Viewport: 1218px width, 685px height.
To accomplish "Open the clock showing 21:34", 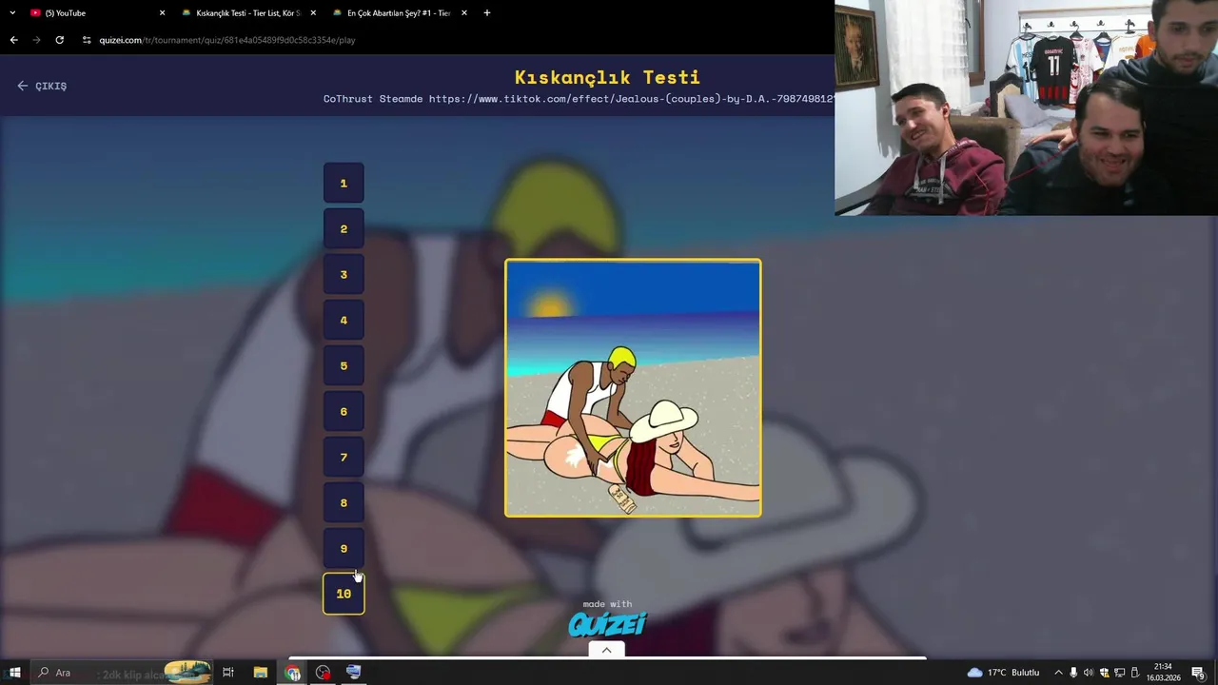I will pos(1163,673).
